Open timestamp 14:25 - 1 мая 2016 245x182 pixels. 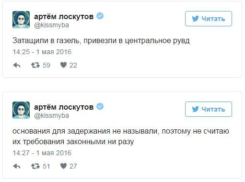point(42,52)
